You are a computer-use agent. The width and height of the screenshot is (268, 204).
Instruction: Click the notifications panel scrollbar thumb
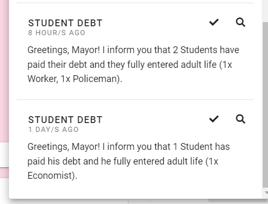point(265,105)
